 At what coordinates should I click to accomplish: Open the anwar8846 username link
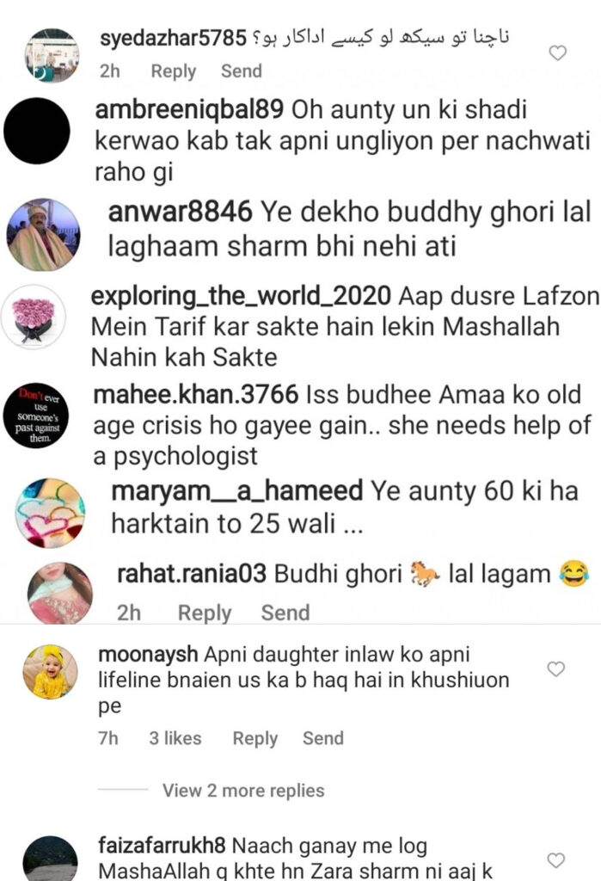click(181, 212)
